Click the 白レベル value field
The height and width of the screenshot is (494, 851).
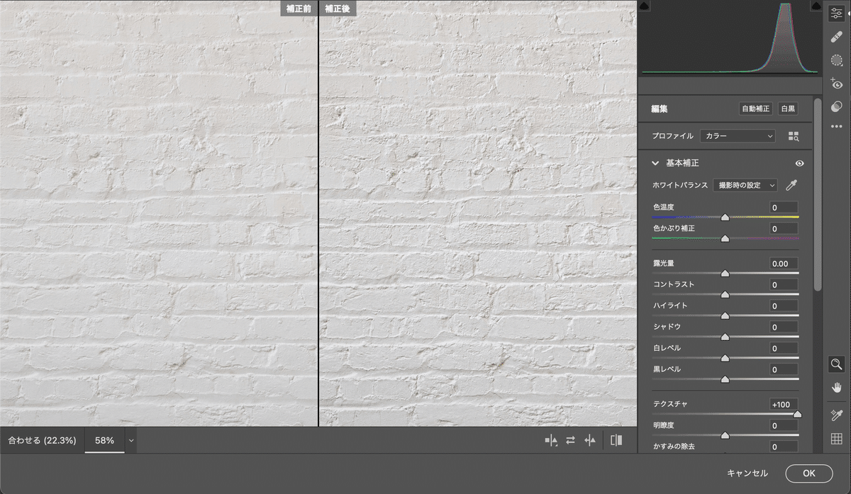tap(784, 348)
